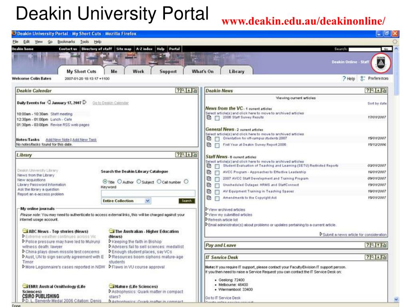Go to previous day in Daily Events

(49, 102)
